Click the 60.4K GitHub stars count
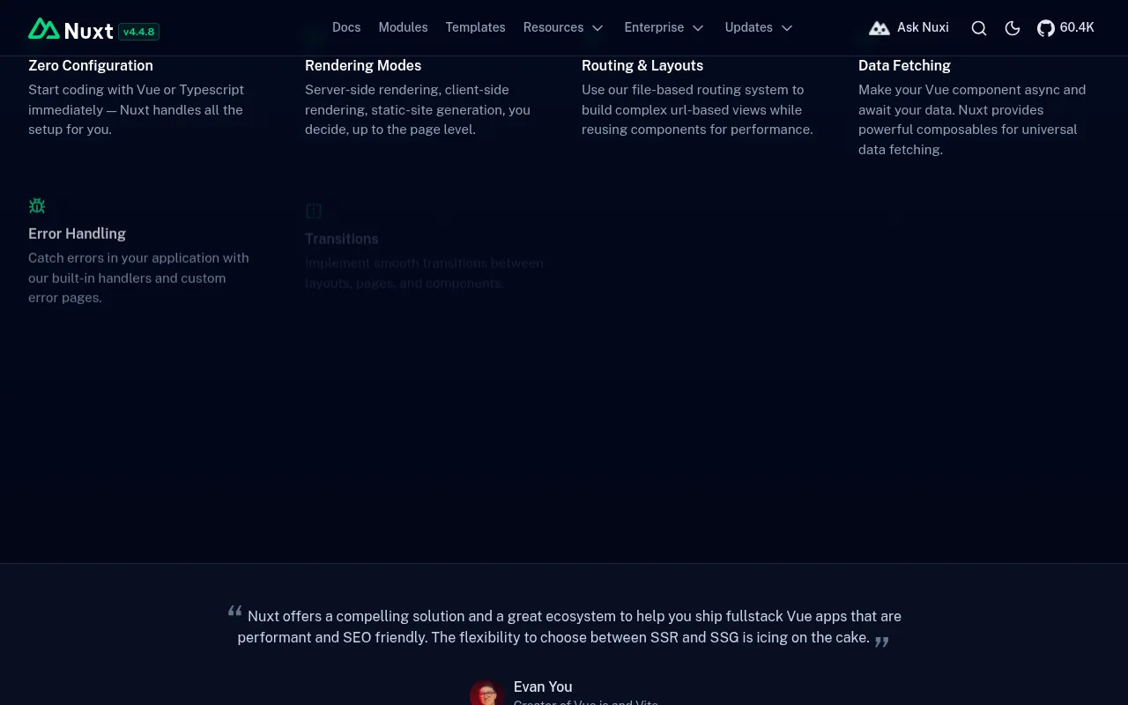Image resolution: width=1128 pixels, height=705 pixels. 1077,27
